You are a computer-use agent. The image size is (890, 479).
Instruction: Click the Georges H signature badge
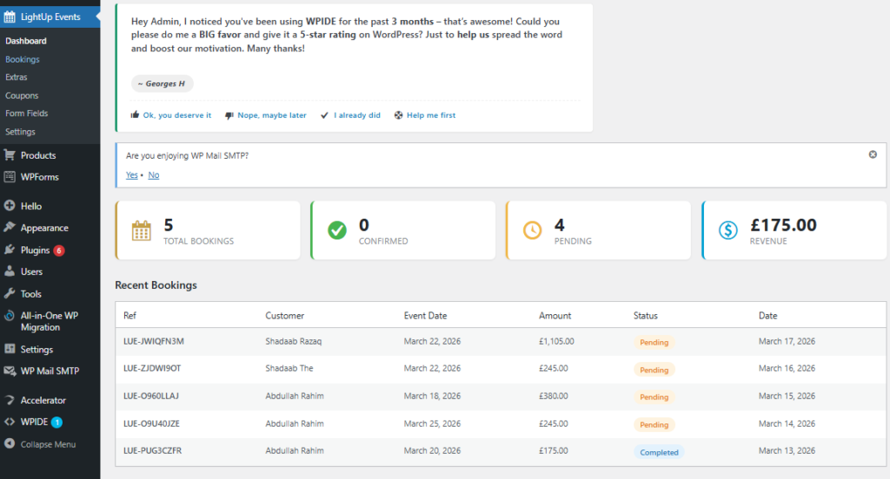click(x=163, y=83)
